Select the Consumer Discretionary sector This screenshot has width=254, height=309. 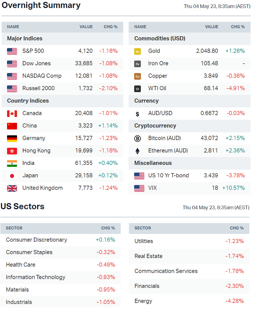point(36,240)
